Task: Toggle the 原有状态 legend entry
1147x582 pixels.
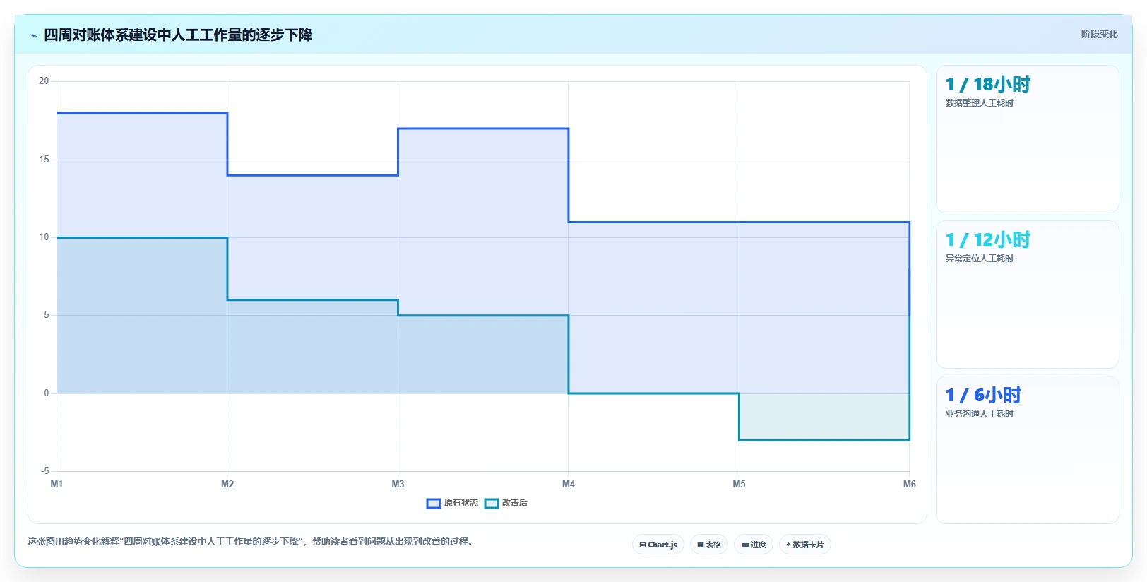Action: (x=452, y=503)
